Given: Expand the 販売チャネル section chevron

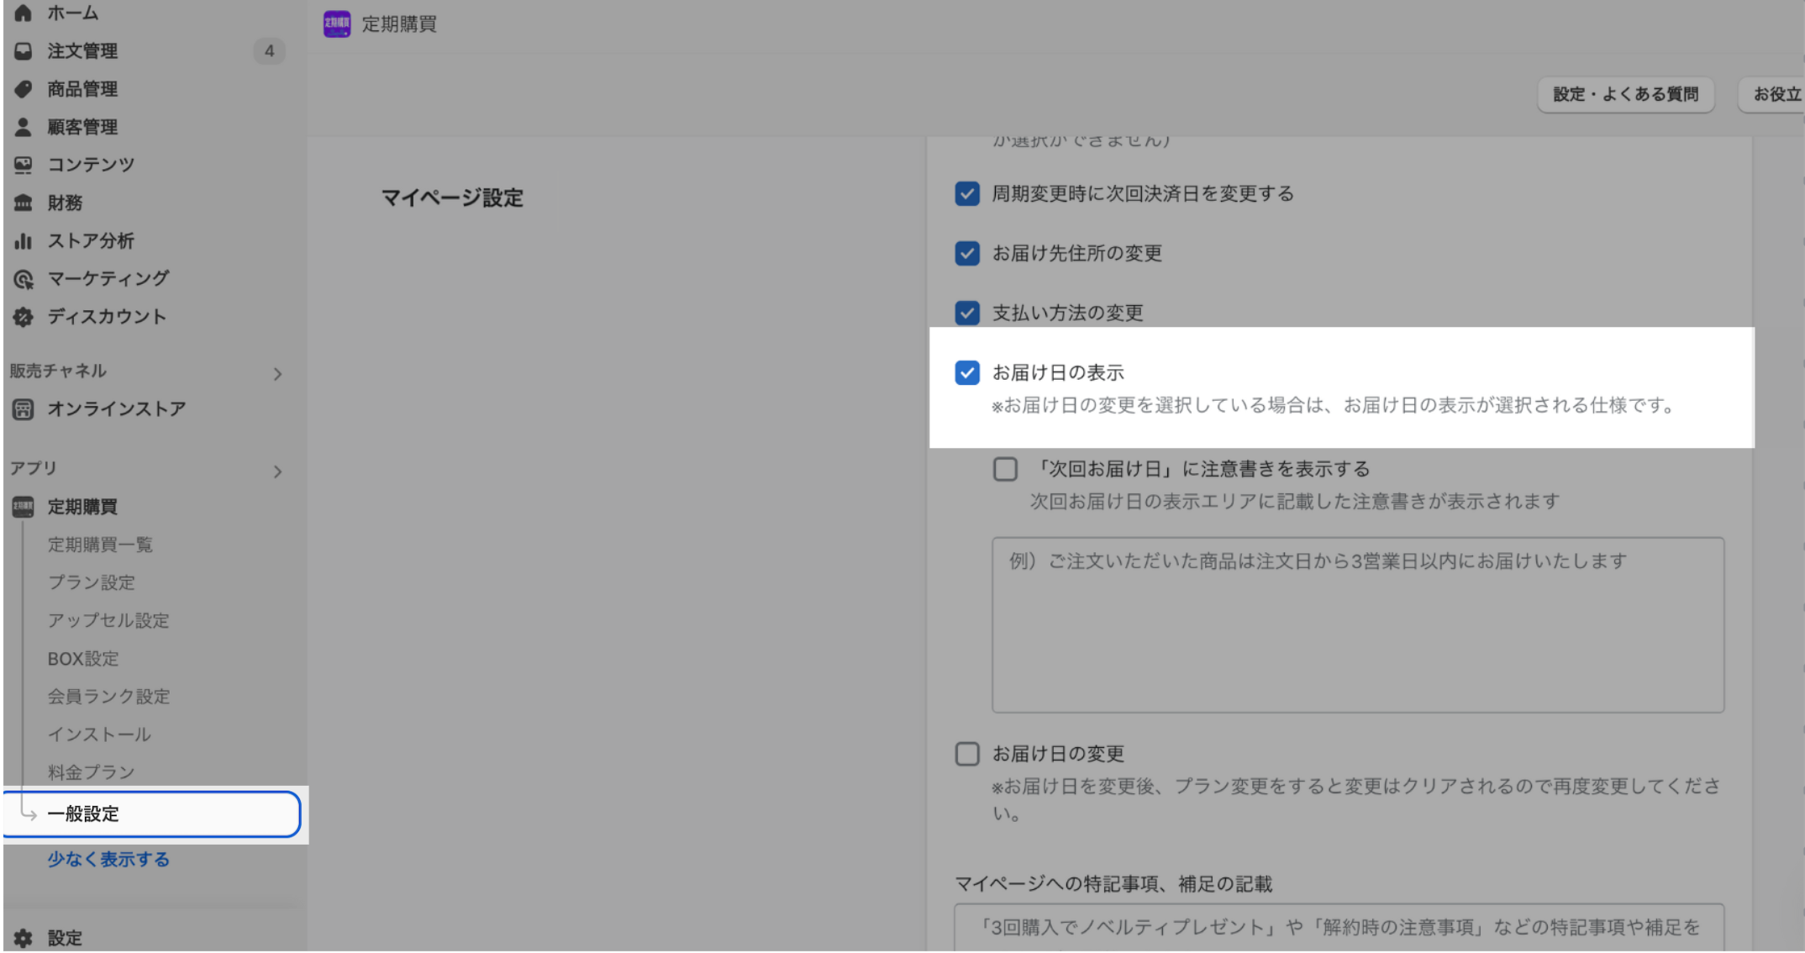Looking at the screenshot, I should pyautogui.click(x=277, y=374).
